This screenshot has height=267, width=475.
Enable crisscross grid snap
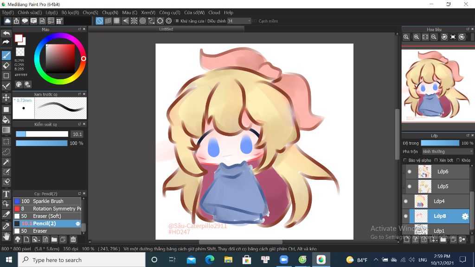point(116,21)
